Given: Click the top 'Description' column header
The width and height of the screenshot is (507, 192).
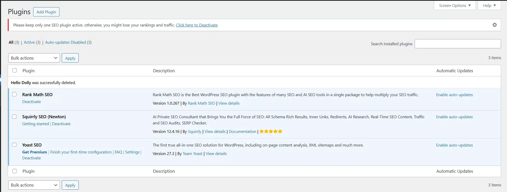Looking at the screenshot, I should pyautogui.click(x=164, y=70).
